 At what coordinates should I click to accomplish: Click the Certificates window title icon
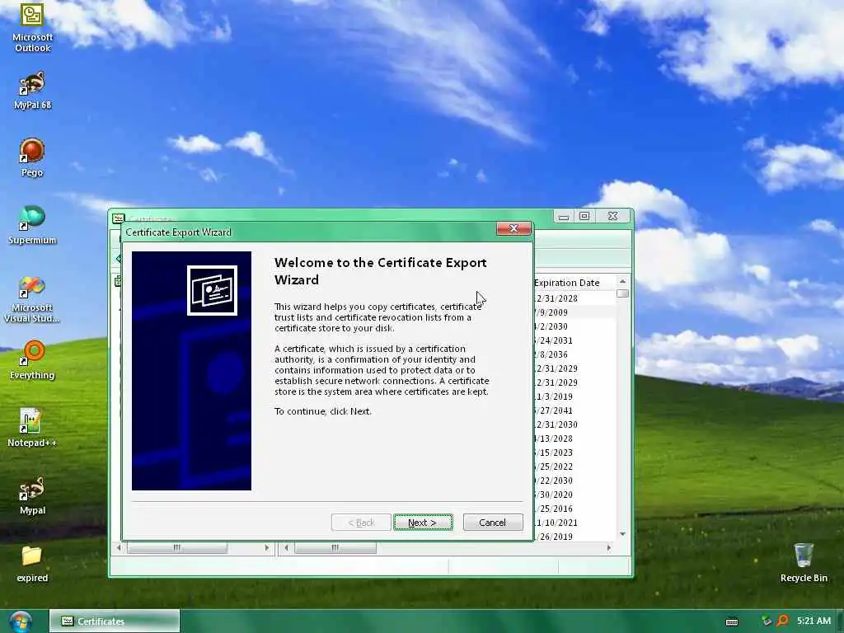pyautogui.click(x=119, y=218)
